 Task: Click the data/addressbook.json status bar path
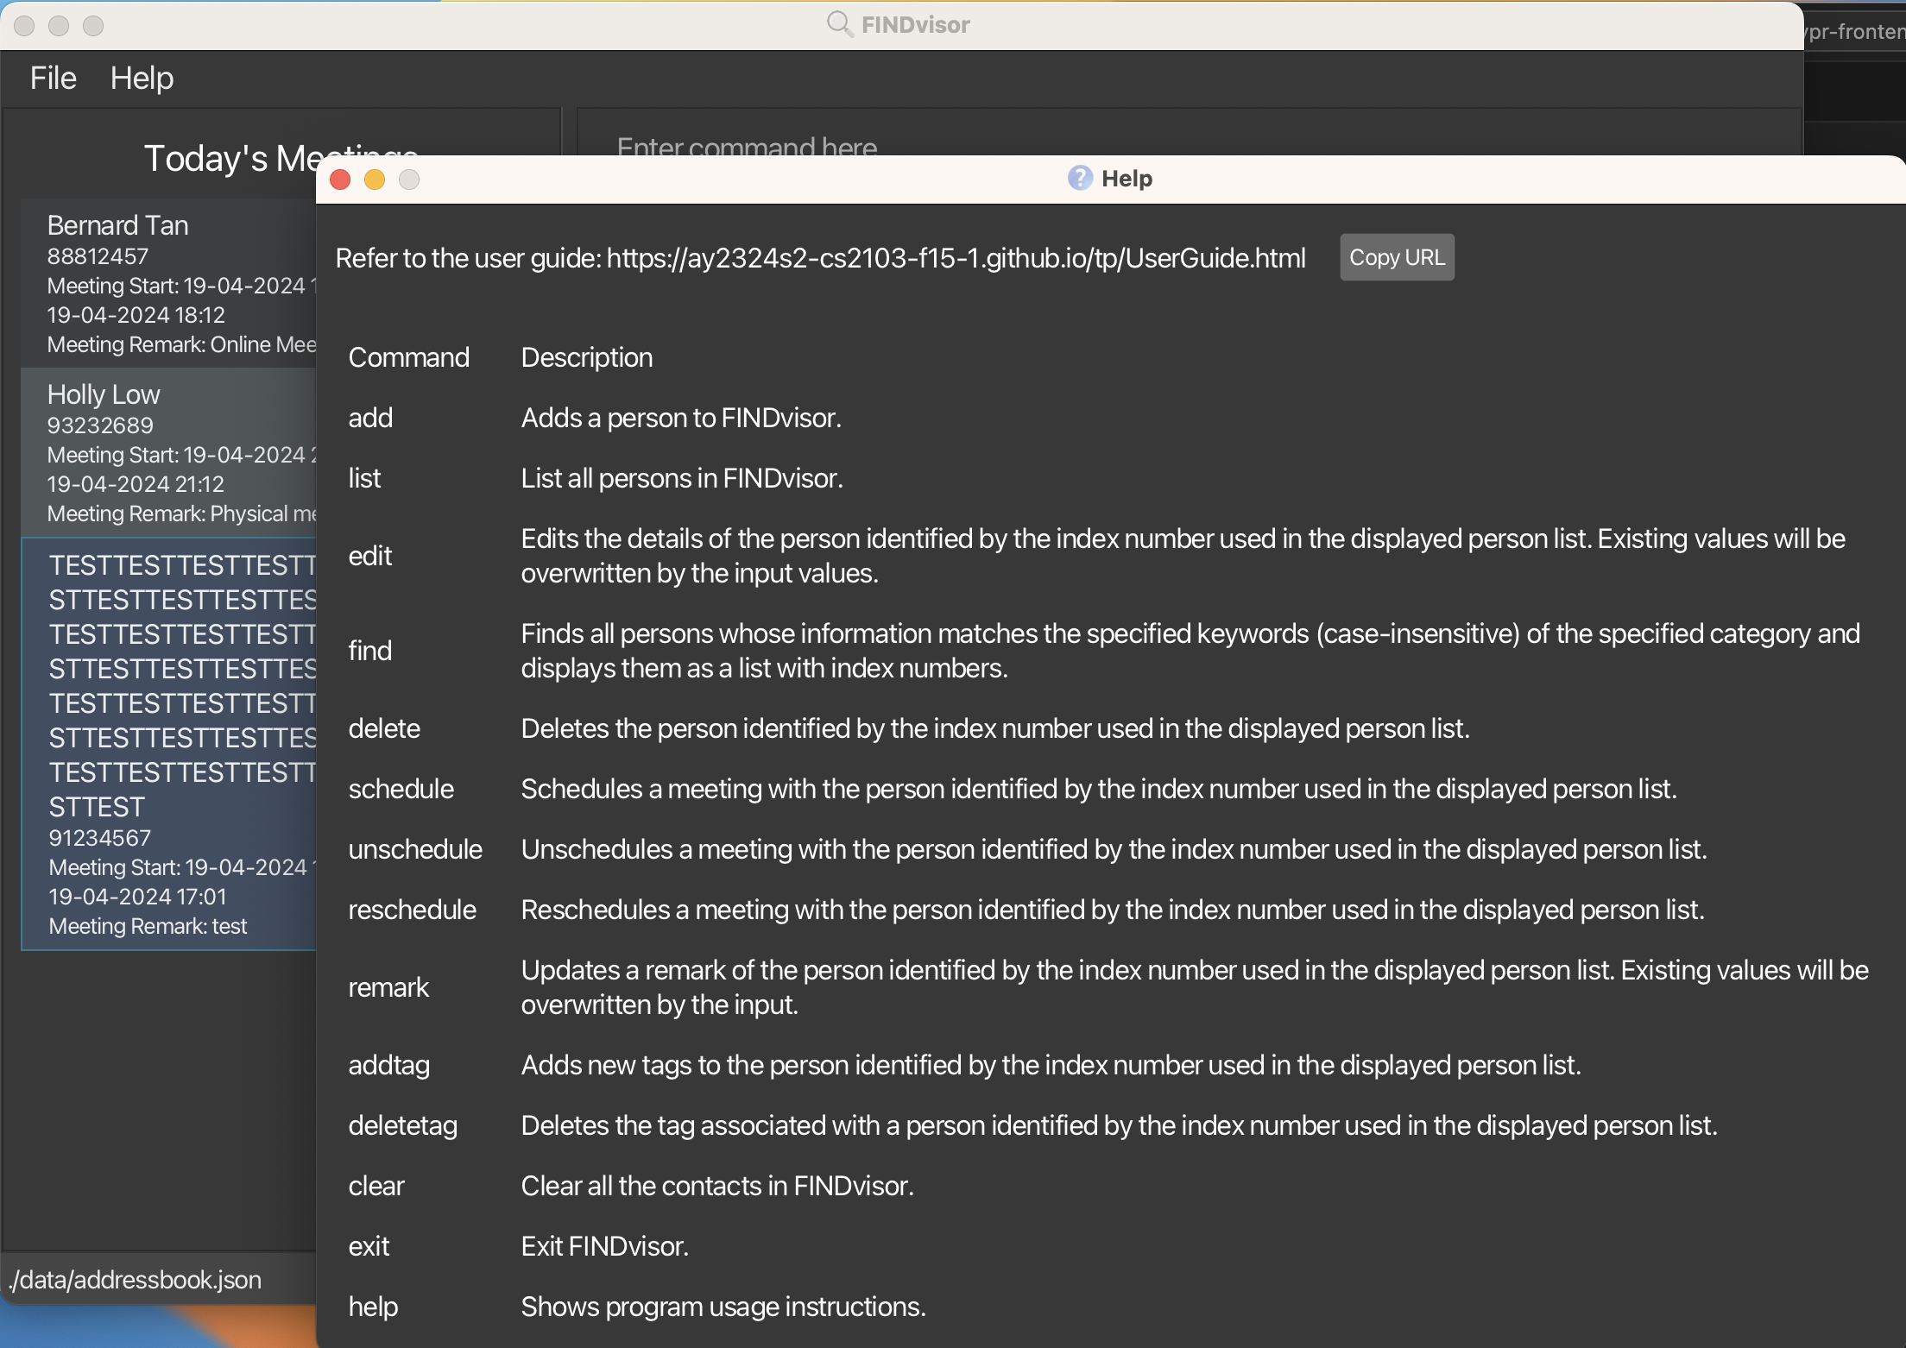point(135,1279)
